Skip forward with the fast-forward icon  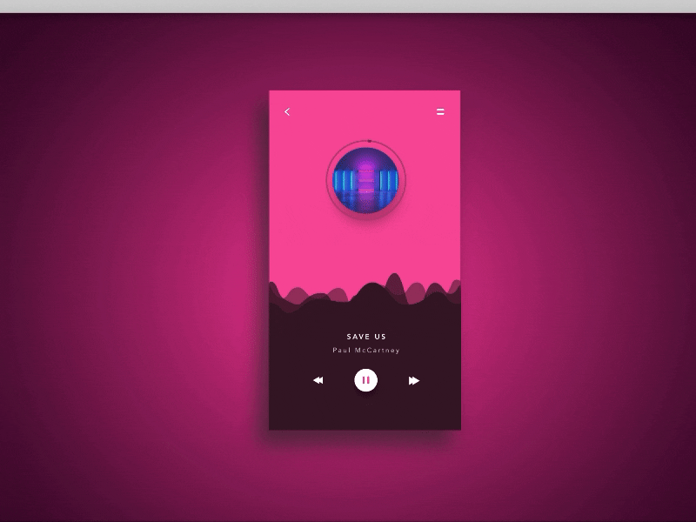(x=415, y=378)
